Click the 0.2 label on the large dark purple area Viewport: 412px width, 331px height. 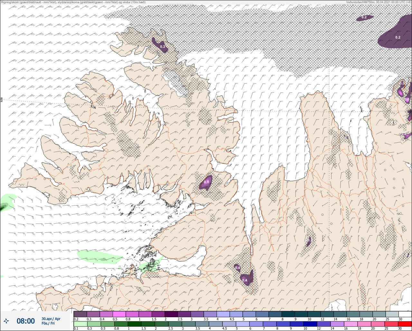398,37
